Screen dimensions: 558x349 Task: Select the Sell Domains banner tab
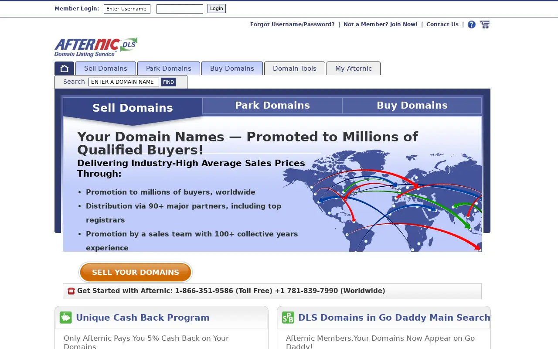pos(133,108)
